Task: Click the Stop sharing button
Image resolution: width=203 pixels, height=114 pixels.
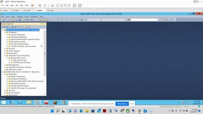Action: click(x=122, y=104)
